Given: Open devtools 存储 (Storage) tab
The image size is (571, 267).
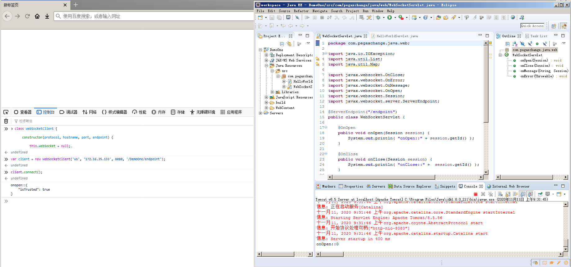Looking at the screenshot, I should click(178, 112).
